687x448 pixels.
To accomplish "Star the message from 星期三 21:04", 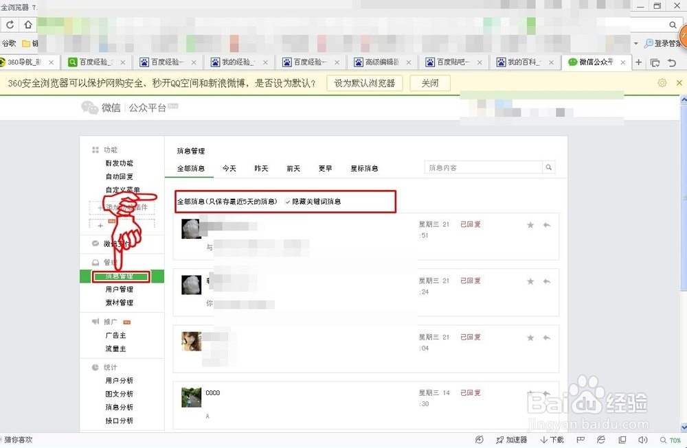I will [x=530, y=338].
